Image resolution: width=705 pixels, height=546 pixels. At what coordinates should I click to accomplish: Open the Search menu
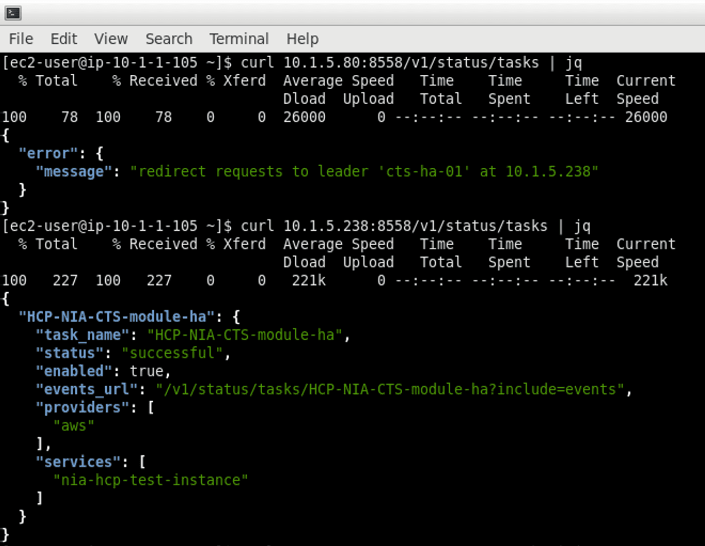pyautogui.click(x=169, y=39)
